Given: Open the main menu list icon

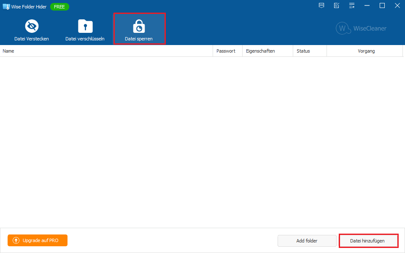Looking at the screenshot, I should (x=352, y=5).
